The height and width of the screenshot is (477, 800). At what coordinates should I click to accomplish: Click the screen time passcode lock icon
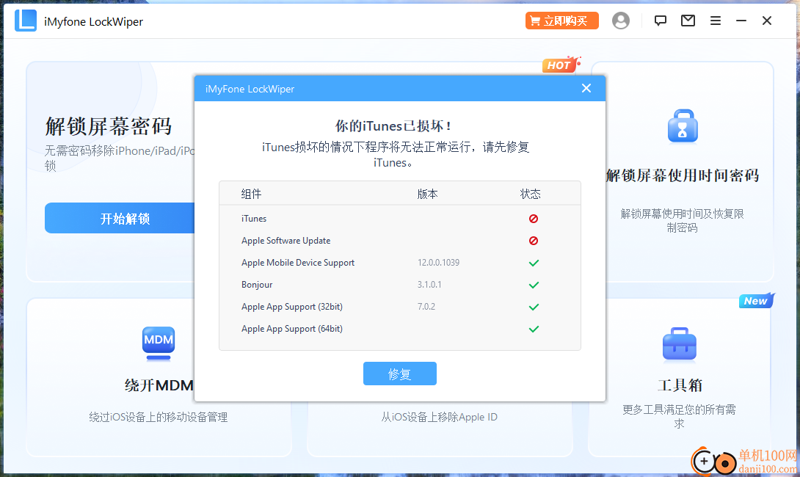coord(682,126)
